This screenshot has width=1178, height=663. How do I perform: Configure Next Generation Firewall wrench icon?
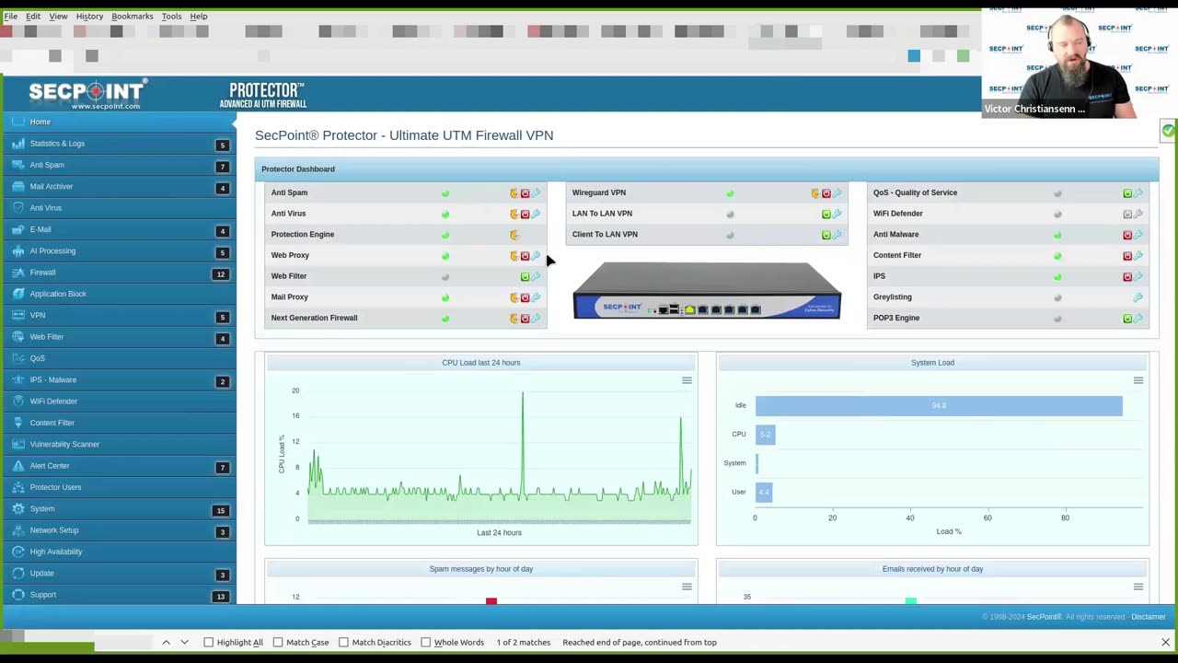point(537,319)
